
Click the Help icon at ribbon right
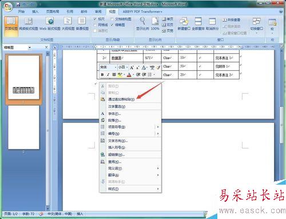click(281, 11)
